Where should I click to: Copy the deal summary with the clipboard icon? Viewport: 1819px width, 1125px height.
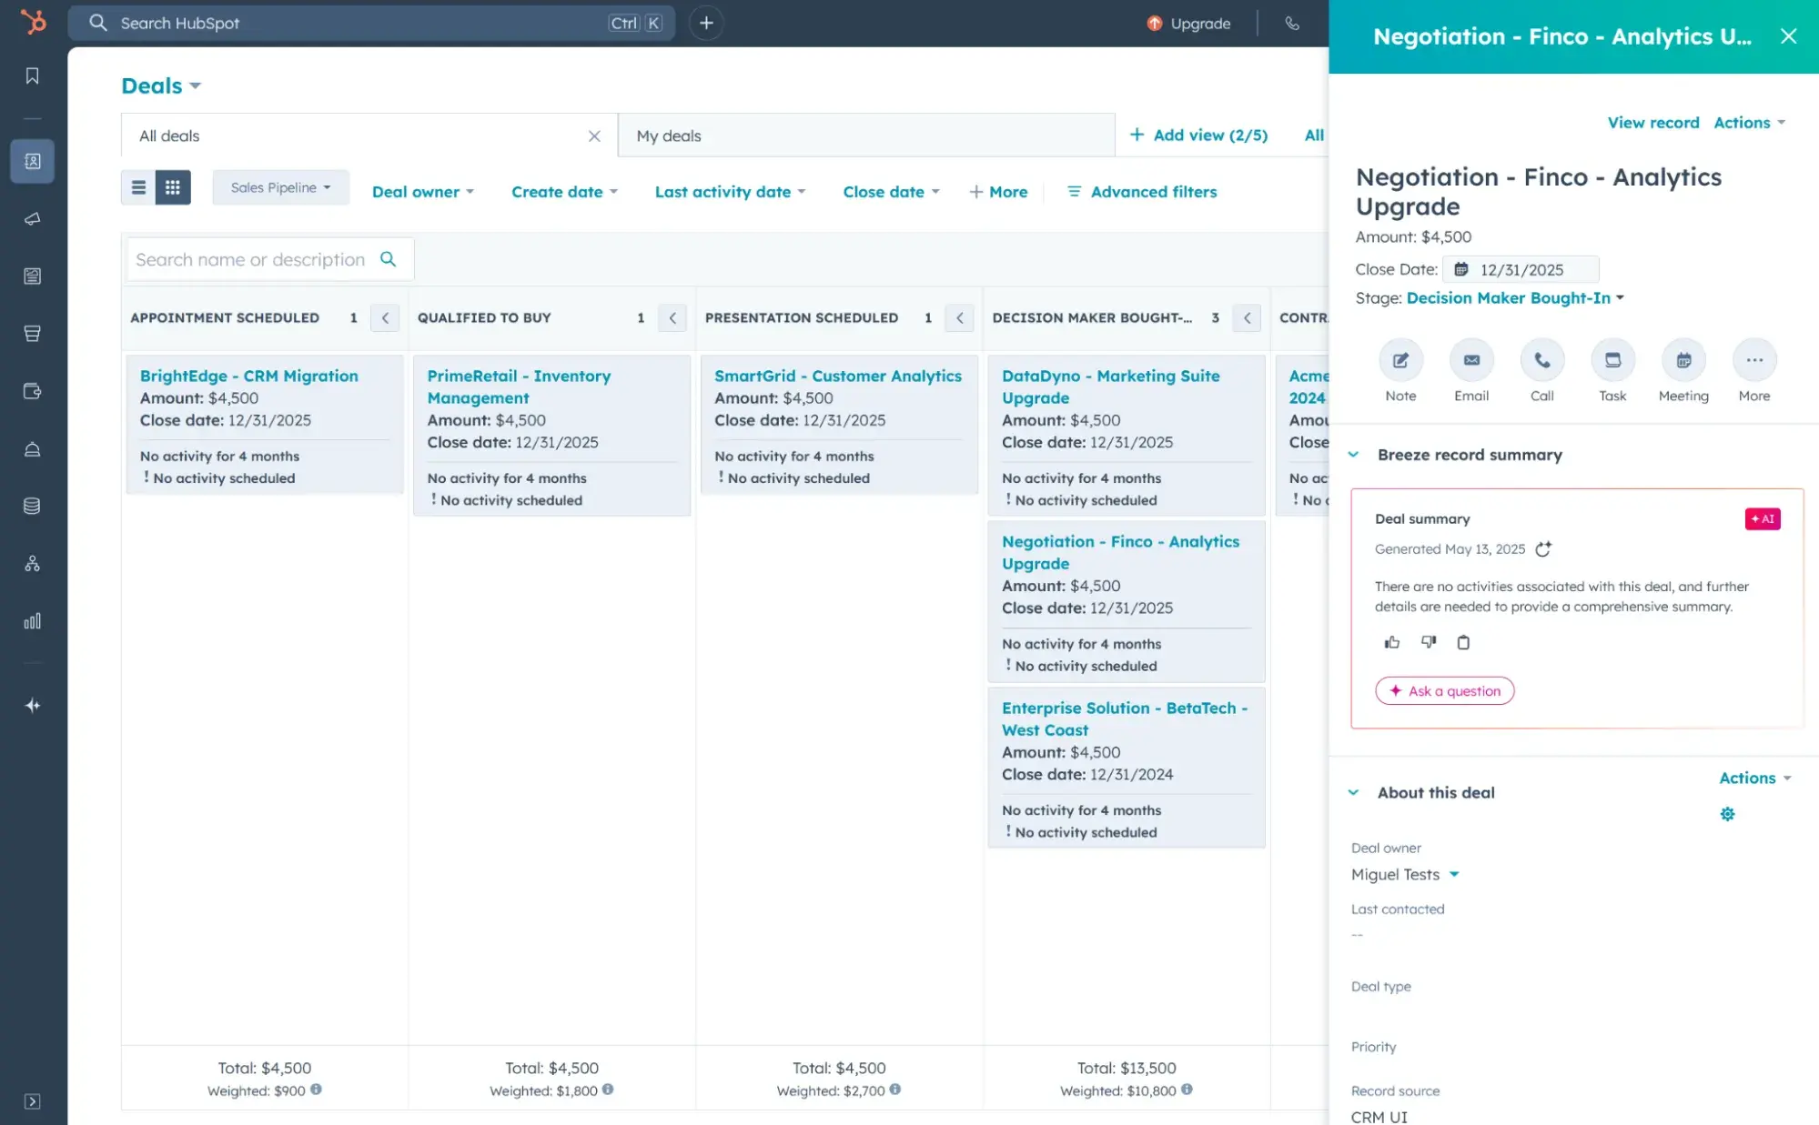point(1463,642)
